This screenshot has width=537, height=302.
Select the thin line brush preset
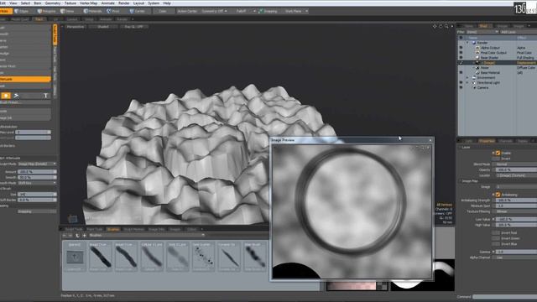[229, 257]
